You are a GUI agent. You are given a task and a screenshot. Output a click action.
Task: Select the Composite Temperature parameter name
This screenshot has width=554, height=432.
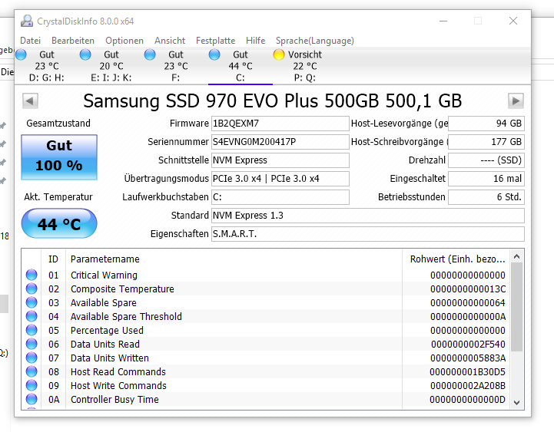(x=122, y=289)
